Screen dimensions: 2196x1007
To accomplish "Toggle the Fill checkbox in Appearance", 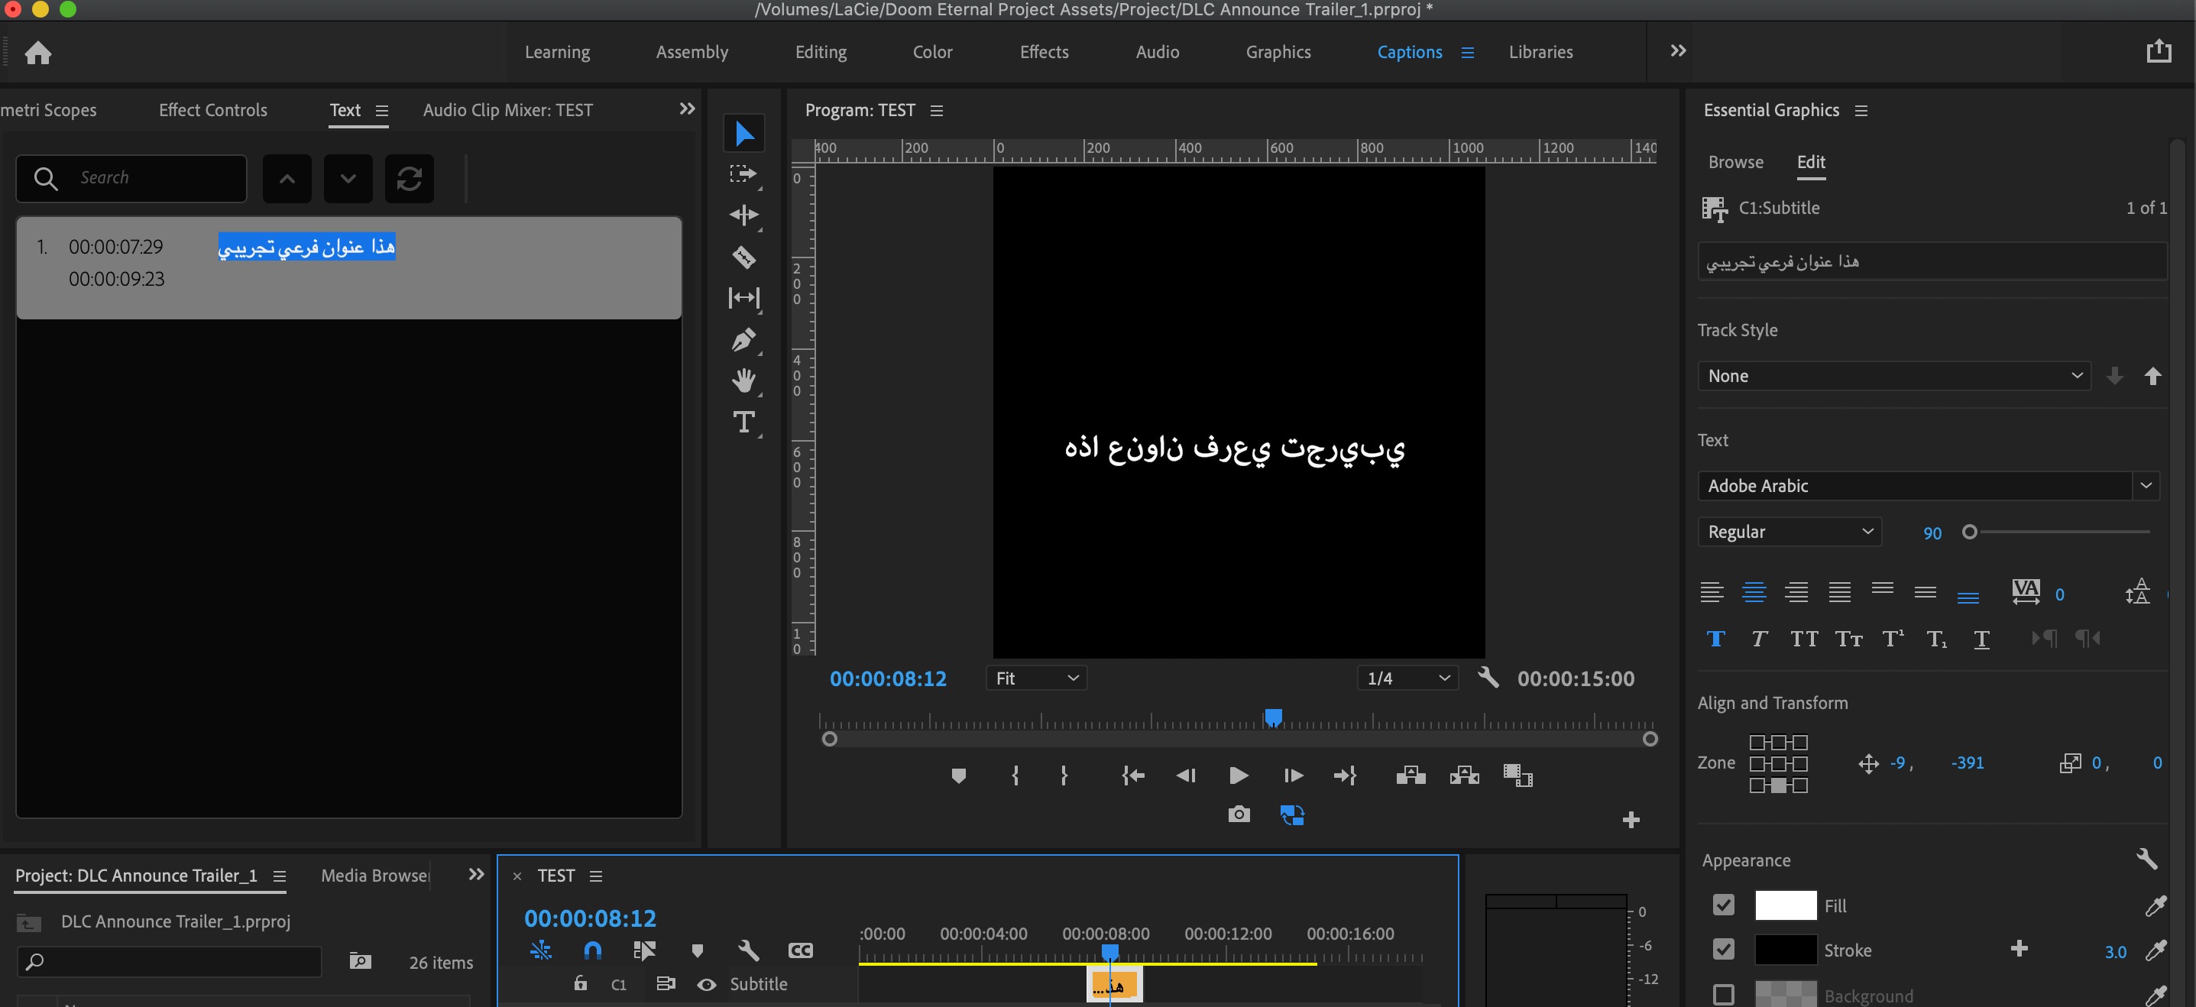I will coord(1723,905).
